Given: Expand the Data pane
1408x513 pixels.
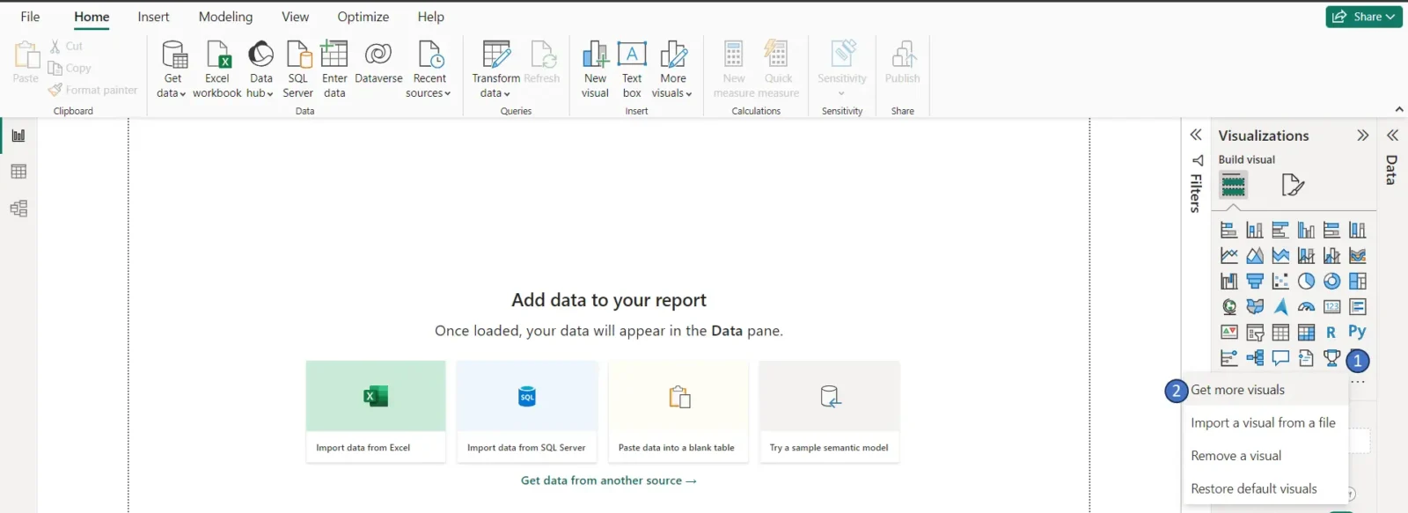Looking at the screenshot, I should [1392, 136].
